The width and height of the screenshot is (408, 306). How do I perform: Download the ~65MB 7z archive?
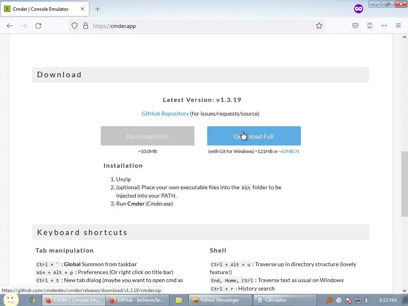click(x=289, y=151)
